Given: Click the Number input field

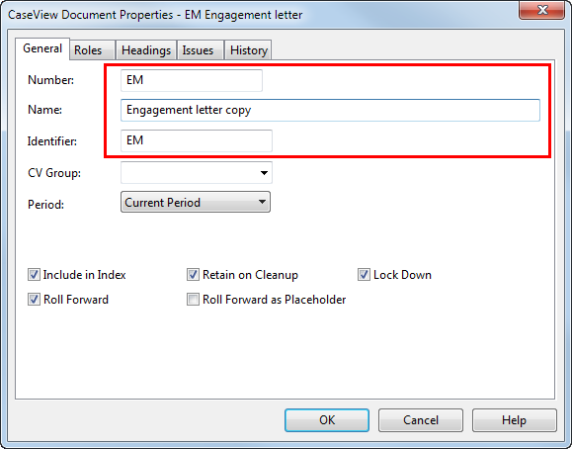Looking at the screenshot, I should coord(191,80).
